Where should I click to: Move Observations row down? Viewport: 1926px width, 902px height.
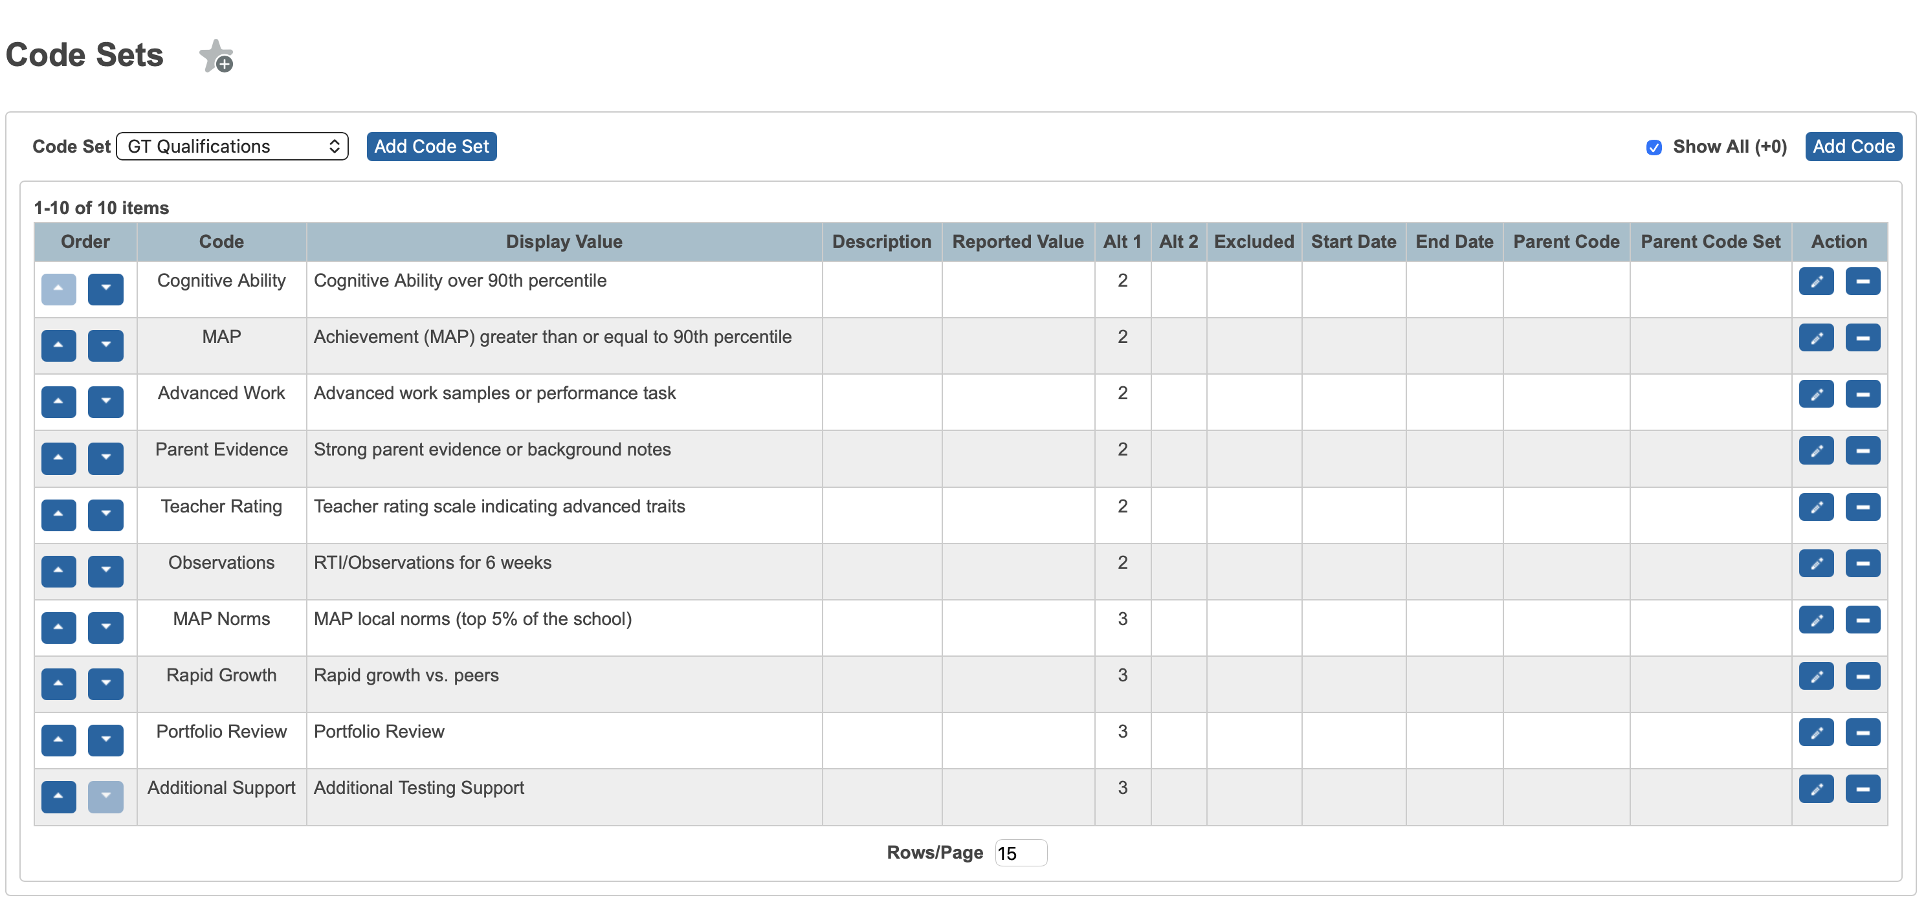105,571
